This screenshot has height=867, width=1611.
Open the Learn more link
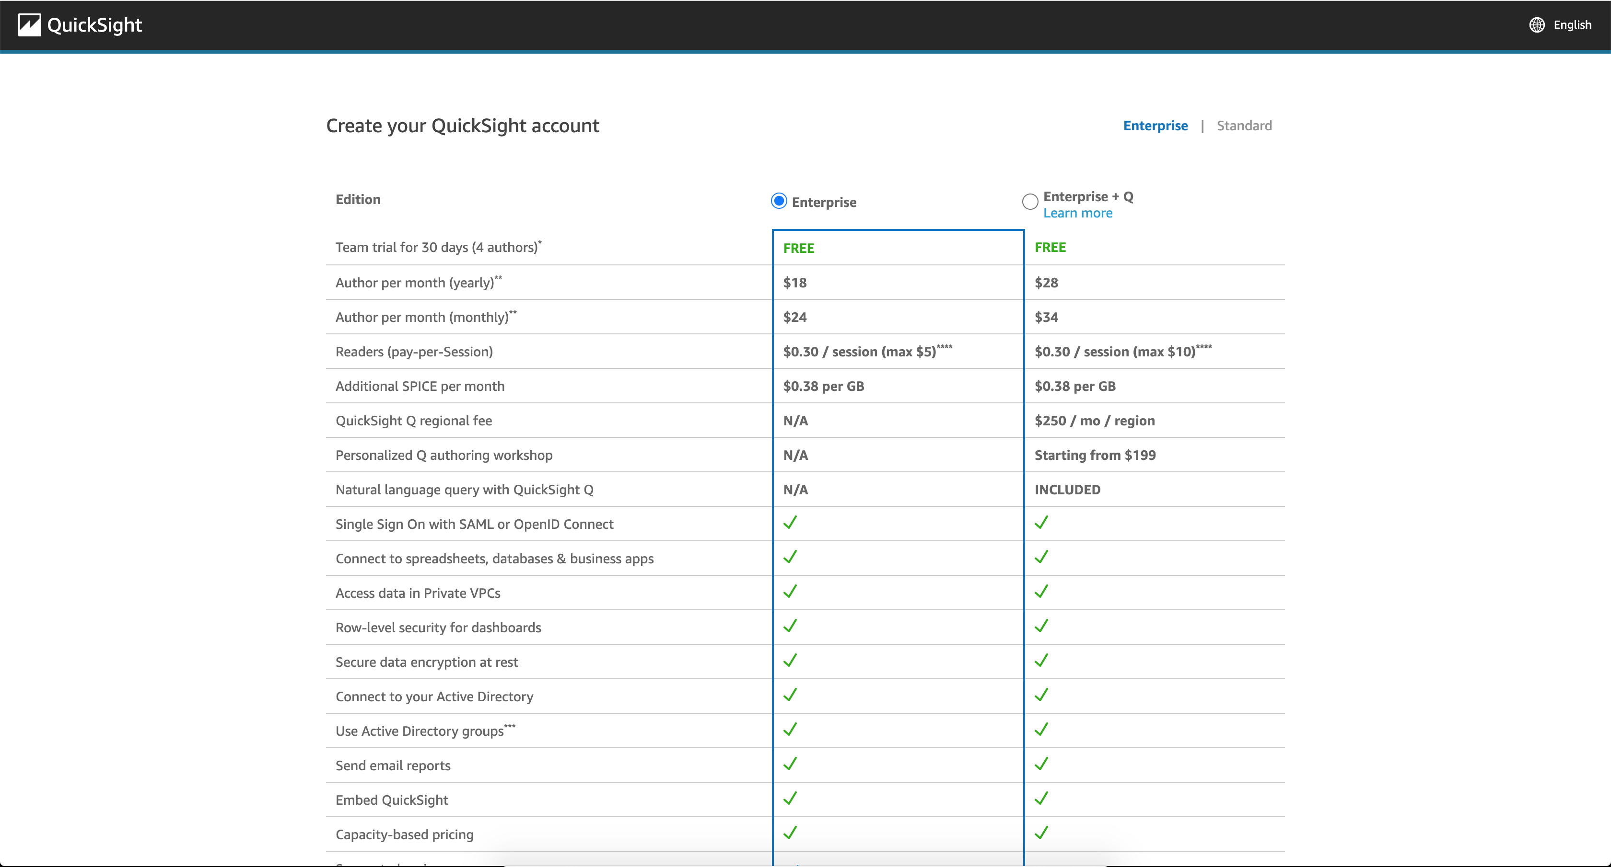click(x=1077, y=213)
